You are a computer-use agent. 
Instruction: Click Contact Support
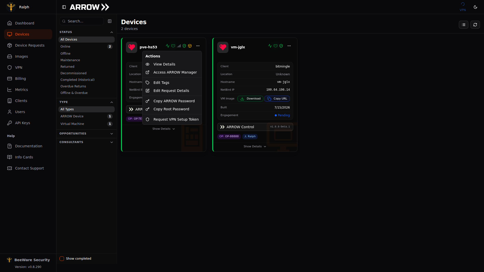[x=28, y=168]
